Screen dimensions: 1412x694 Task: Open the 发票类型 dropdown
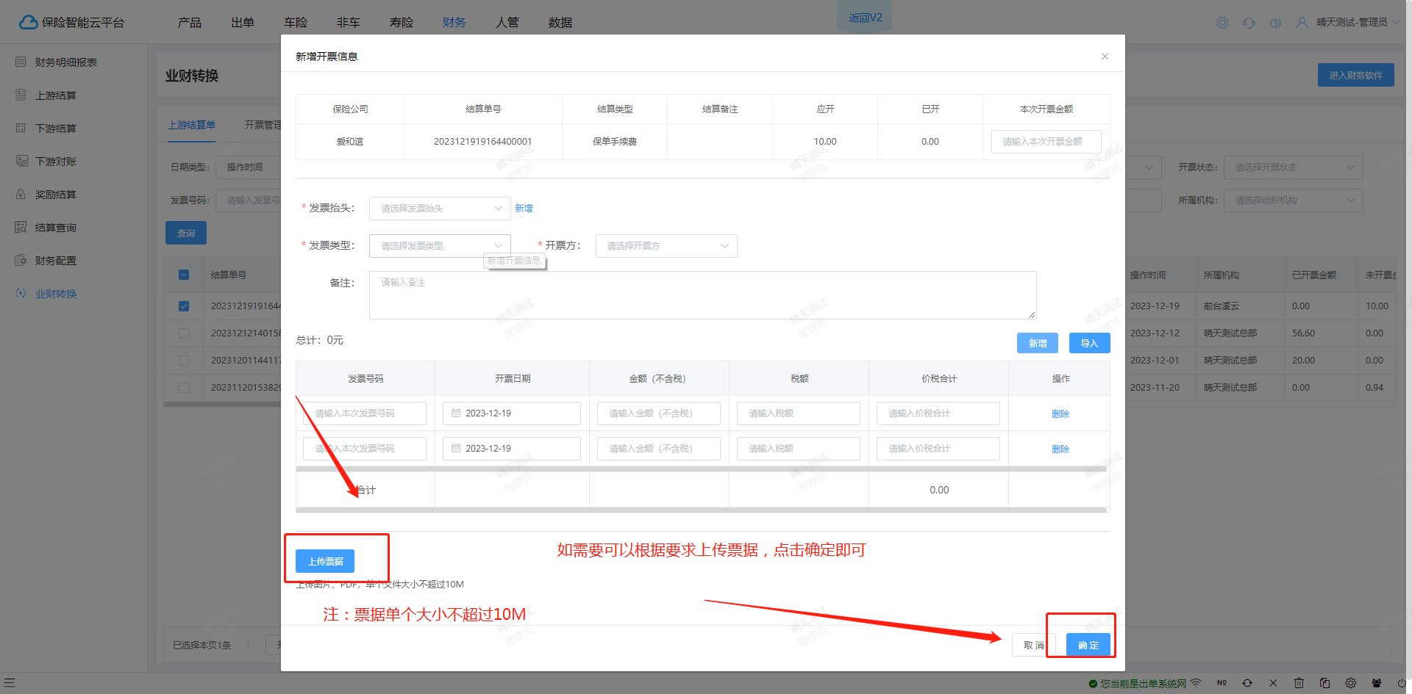(440, 246)
